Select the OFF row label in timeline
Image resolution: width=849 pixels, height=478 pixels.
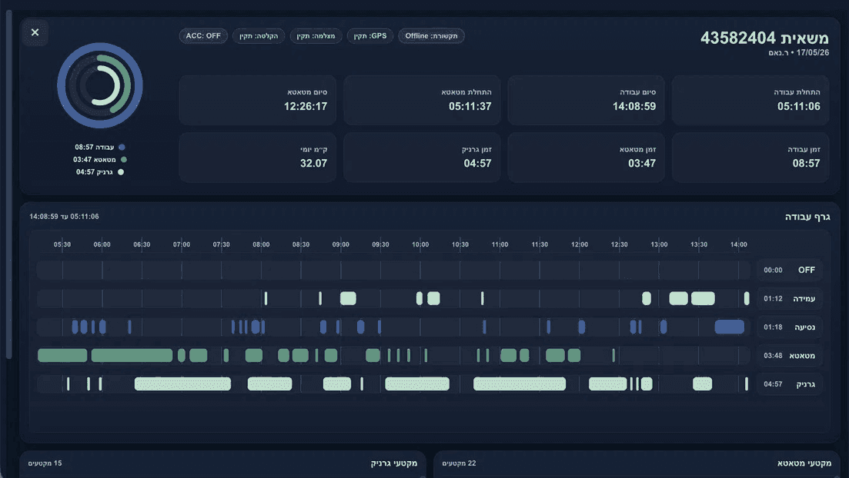pyautogui.click(x=790, y=270)
